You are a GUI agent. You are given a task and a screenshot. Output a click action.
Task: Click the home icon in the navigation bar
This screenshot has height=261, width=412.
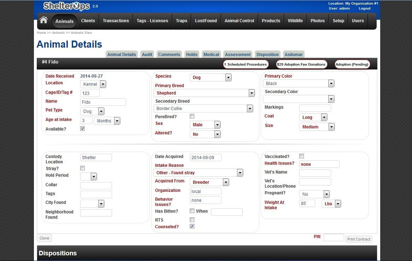pyautogui.click(x=43, y=20)
